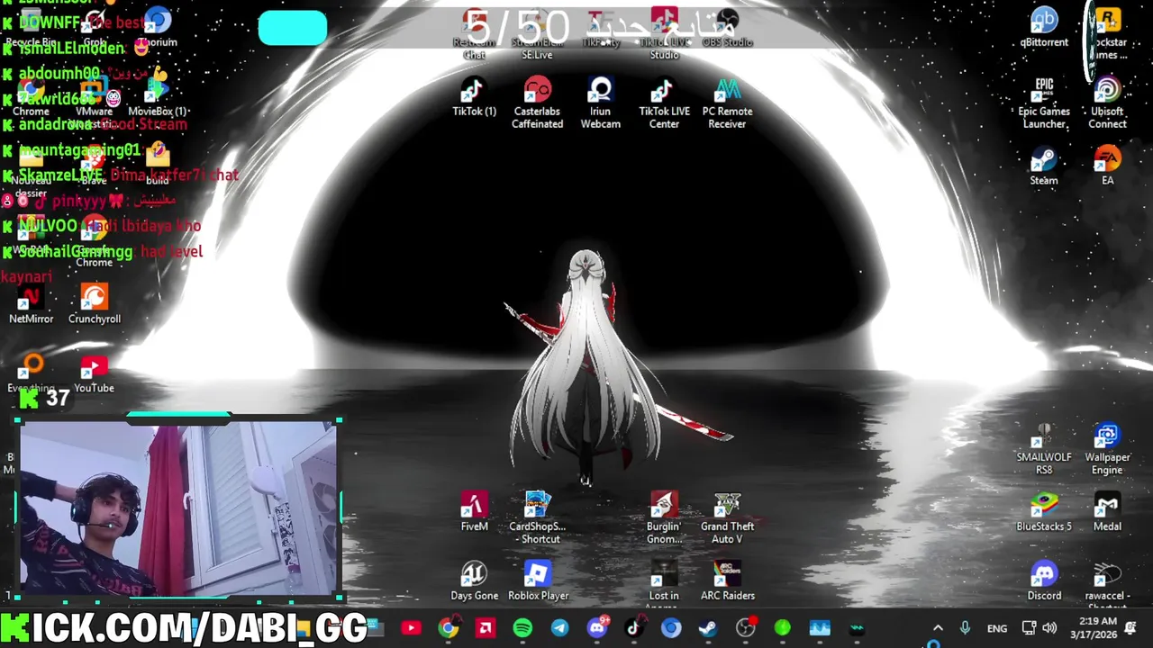Image resolution: width=1153 pixels, height=648 pixels.
Task: Click the green circle taskbar icon
Action: click(782, 628)
